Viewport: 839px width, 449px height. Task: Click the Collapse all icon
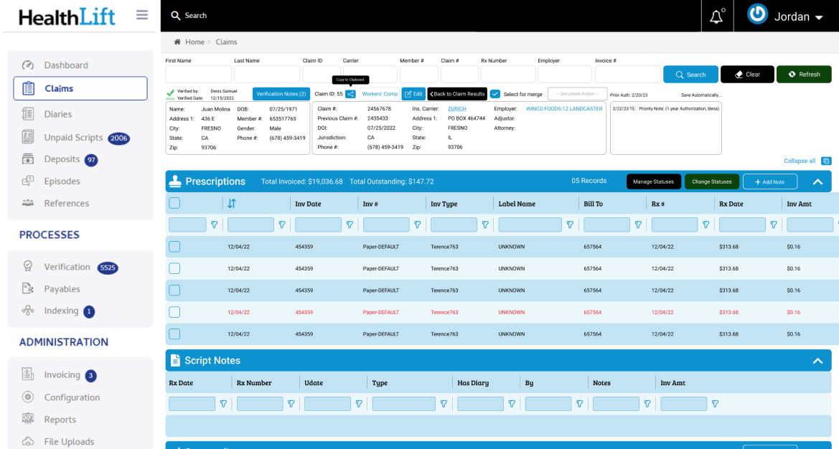pyautogui.click(x=826, y=161)
